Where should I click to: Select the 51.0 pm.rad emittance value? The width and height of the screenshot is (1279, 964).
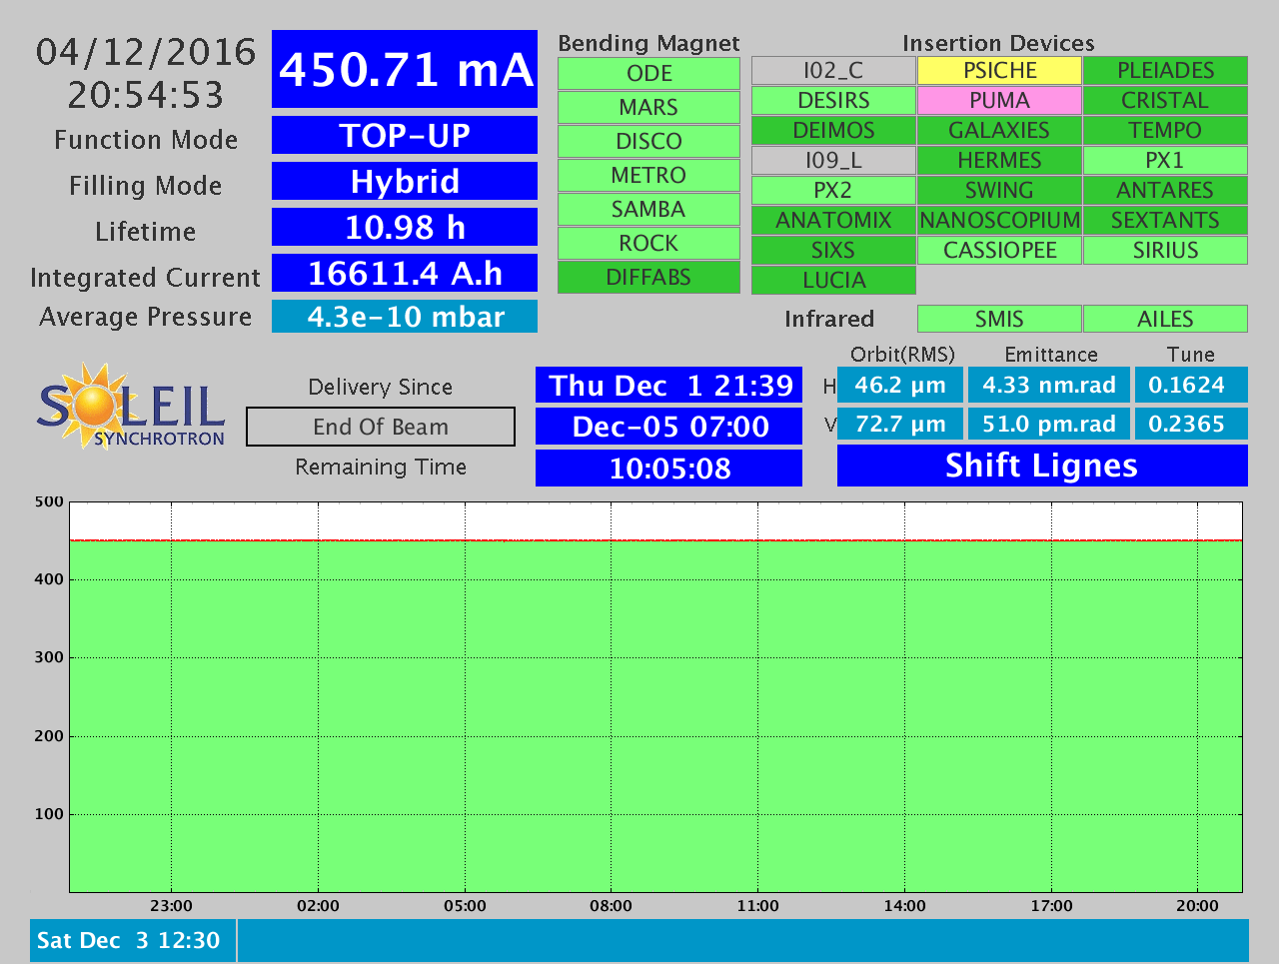[1049, 424]
